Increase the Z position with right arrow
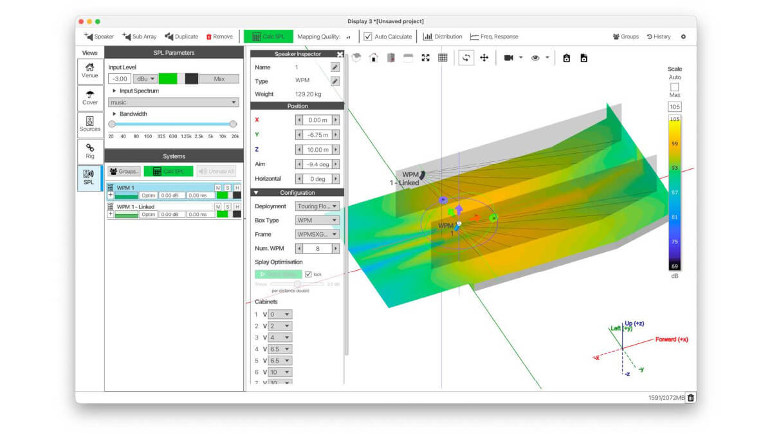The height and width of the screenshot is (434, 772). tap(336, 150)
